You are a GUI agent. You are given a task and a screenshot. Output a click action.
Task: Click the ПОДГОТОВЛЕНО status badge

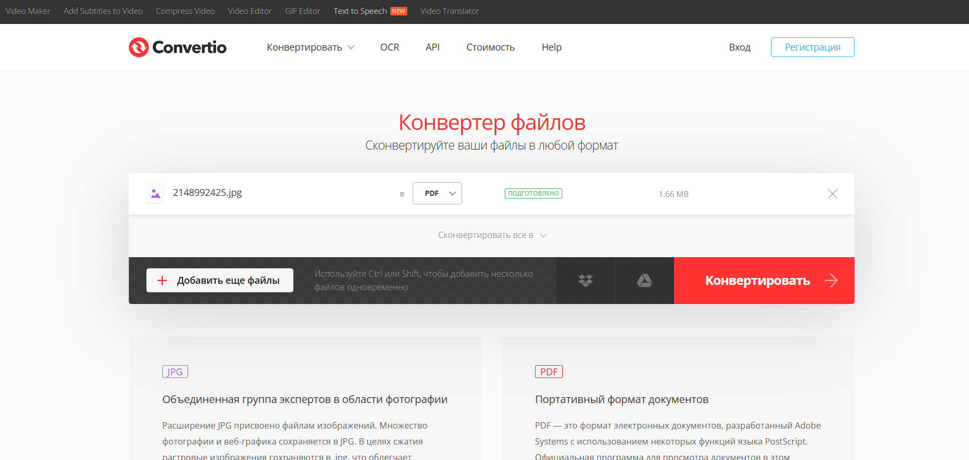coord(533,193)
